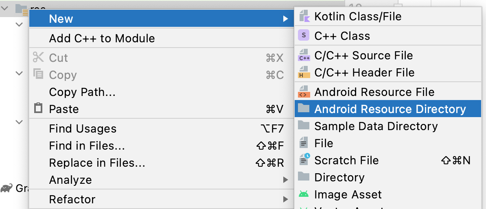The width and height of the screenshot is (486, 209).
Task: Click the Android Resource File icon
Action: coord(304,92)
